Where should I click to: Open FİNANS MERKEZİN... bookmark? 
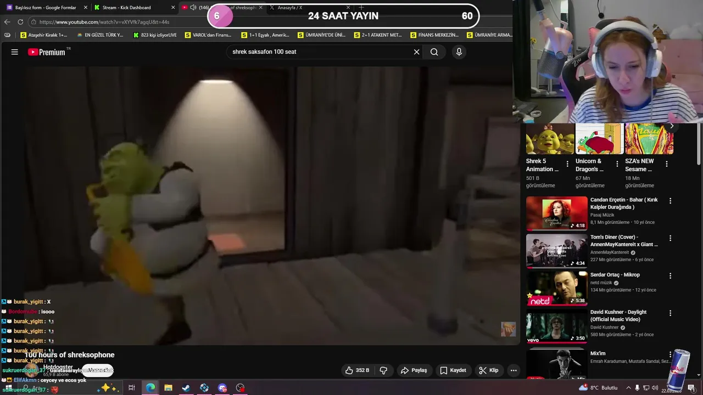tap(434, 35)
